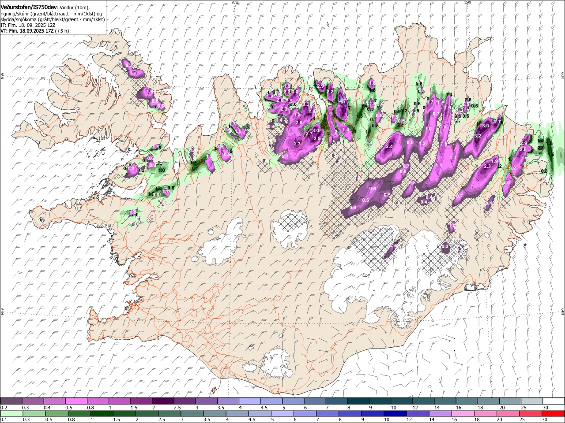This screenshot has height=423, width=565.
Task: Click the 20W longitude label at top edge
Action: click(235, 2)
